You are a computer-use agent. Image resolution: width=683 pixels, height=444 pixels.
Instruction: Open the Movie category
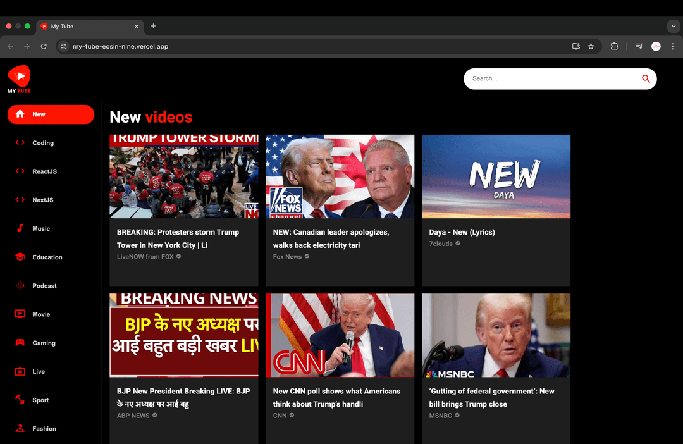click(x=51, y=314)
